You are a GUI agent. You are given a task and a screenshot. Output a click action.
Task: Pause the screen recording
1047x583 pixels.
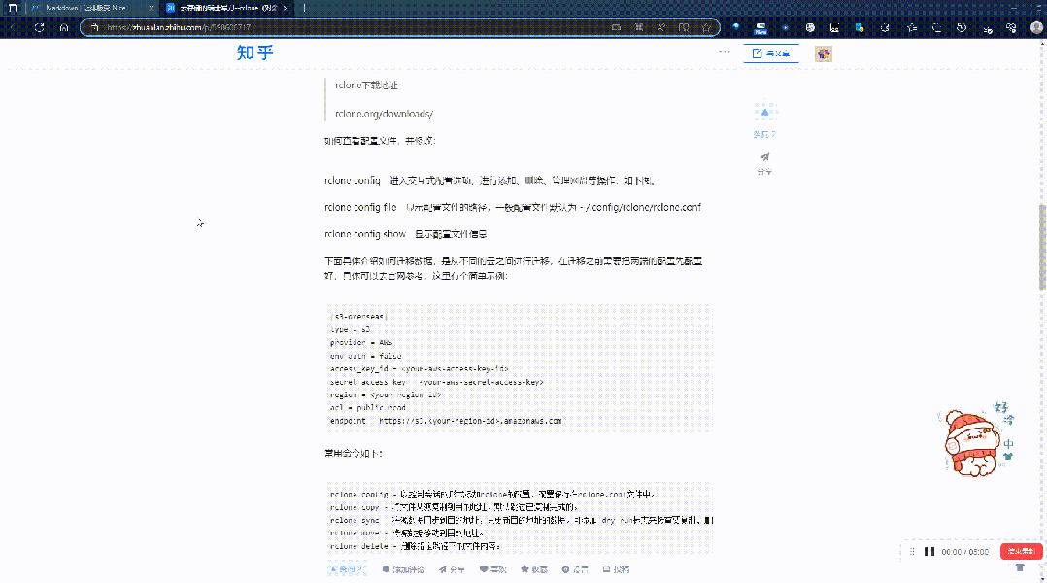(x=929, y=552)
